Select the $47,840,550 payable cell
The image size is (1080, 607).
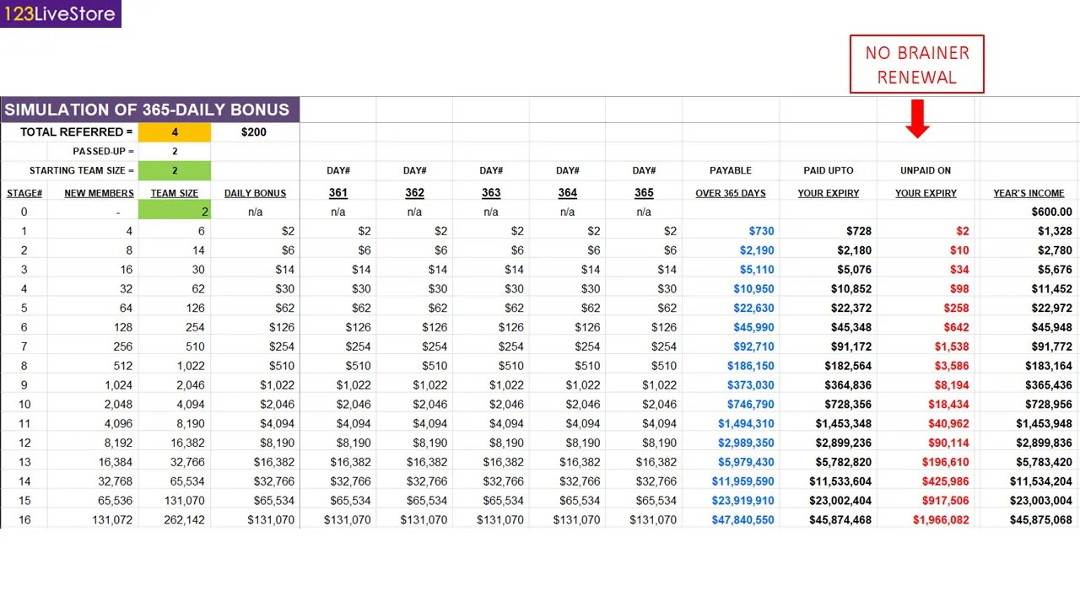tap(742, 520)
